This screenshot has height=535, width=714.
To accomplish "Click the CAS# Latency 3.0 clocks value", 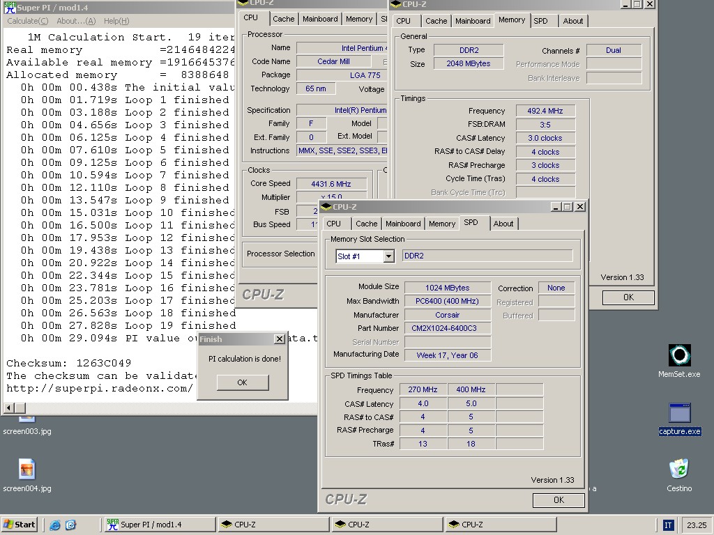I will 545,139.
